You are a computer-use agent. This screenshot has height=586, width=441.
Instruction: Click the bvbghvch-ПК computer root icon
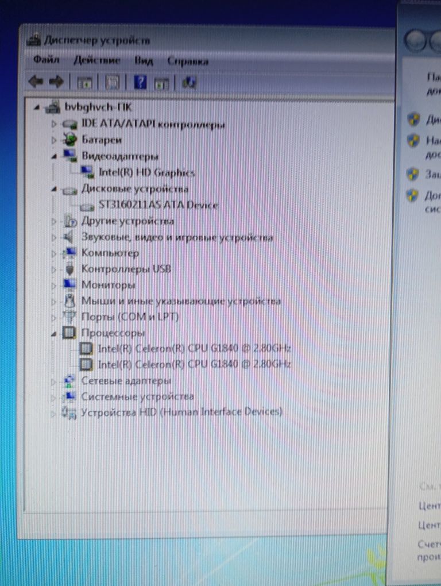[52, 107]
